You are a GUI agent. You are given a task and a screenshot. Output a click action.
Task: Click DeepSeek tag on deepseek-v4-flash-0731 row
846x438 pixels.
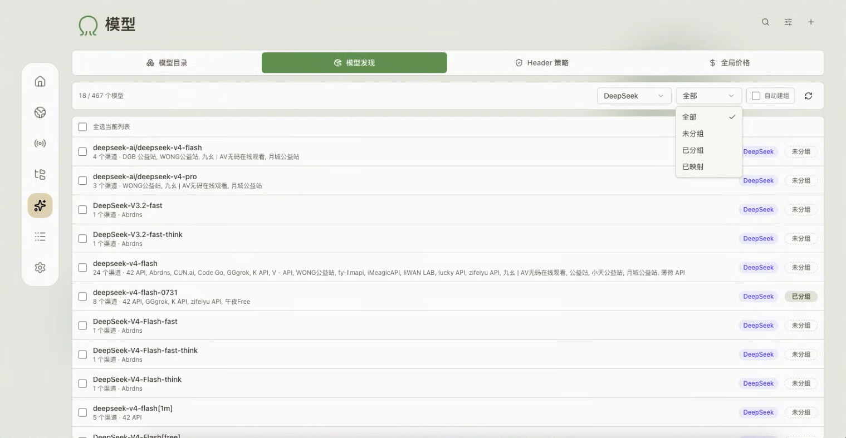758,297
